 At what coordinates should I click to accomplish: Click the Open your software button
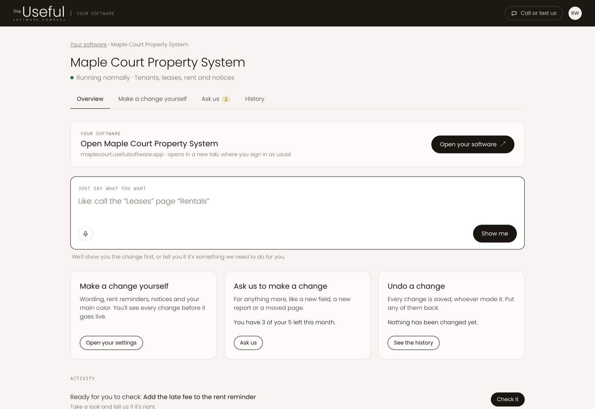tap(473, 144)
